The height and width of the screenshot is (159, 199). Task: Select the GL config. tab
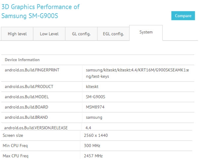pos(81,34)
